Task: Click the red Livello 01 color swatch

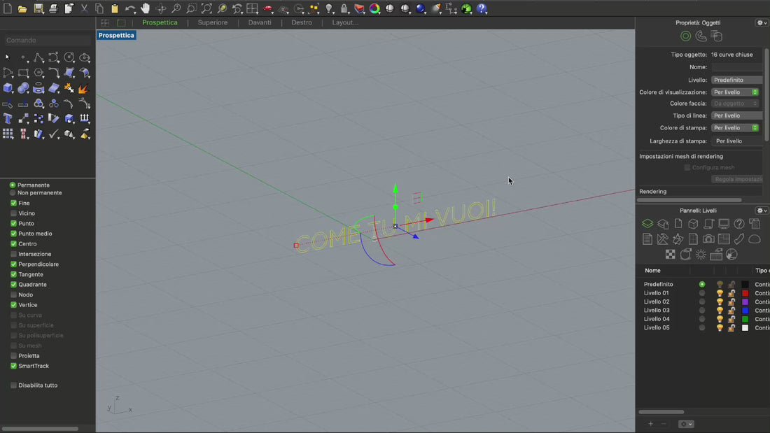Action: (x=745, y=293)
